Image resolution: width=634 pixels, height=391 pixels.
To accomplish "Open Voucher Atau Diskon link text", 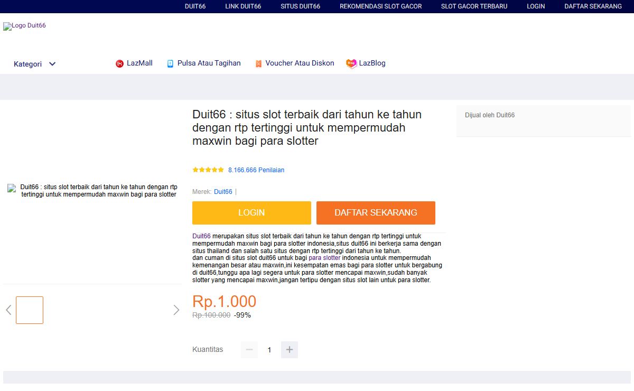I will coord(300,63).
